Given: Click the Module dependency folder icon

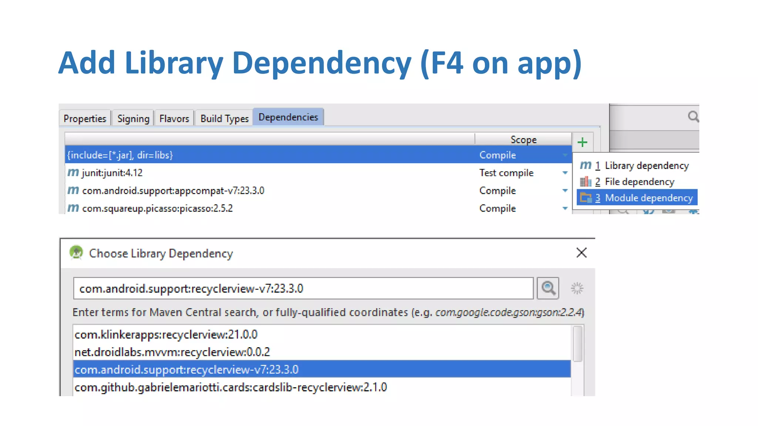Looking at the screenshot, I should [x=586, y=198].
